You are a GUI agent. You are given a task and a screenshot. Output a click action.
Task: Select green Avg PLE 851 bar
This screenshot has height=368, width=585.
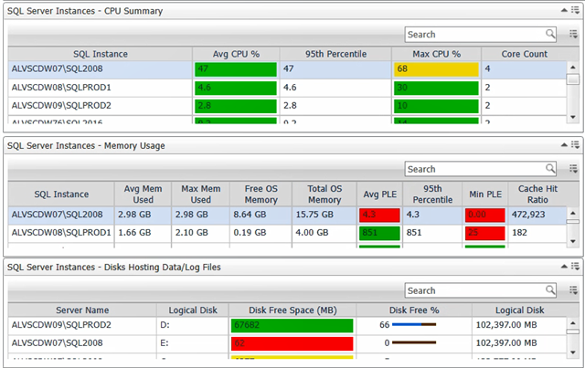379,233
